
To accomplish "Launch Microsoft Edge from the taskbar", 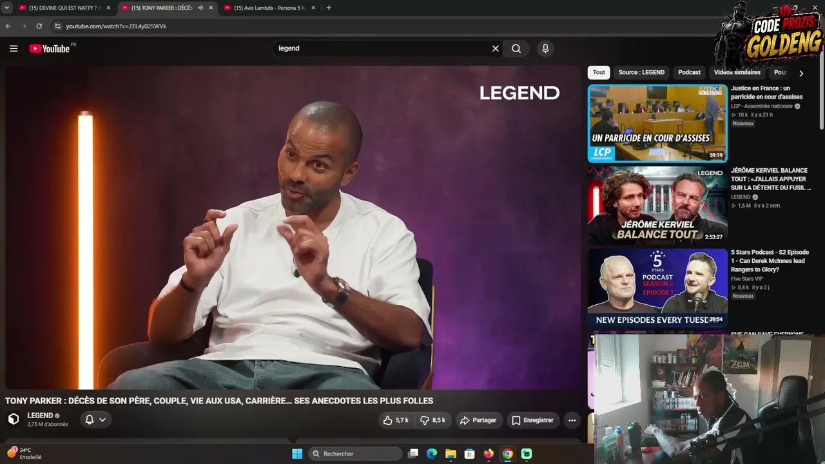I will coord(432,454).
